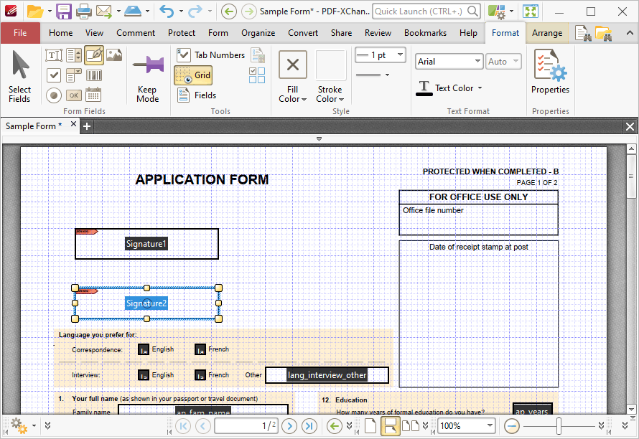Image resolution: width=639 pixels, height=439 pixels.
Task: Choose two pages layout icon
Action: point(411,426)
